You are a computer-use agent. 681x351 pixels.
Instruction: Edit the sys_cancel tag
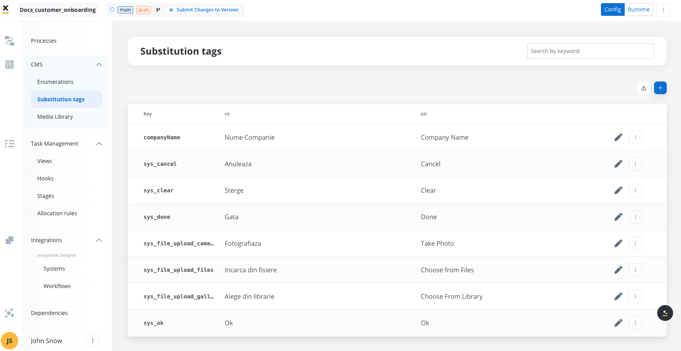coord(618,164)
